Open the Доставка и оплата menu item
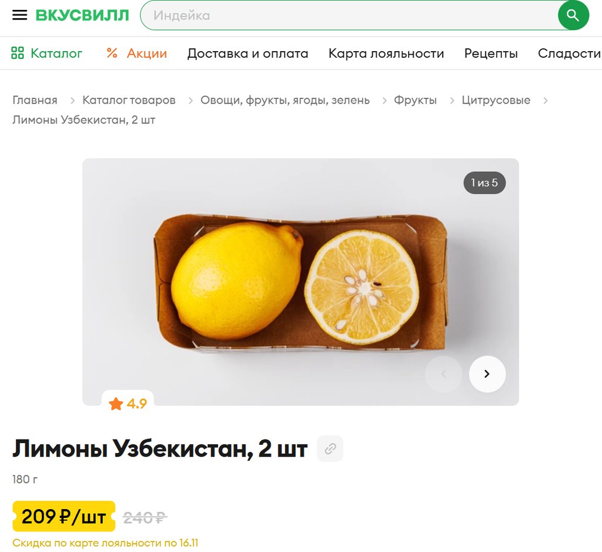Viewport: 602px width, 552px height. [248, 53]
